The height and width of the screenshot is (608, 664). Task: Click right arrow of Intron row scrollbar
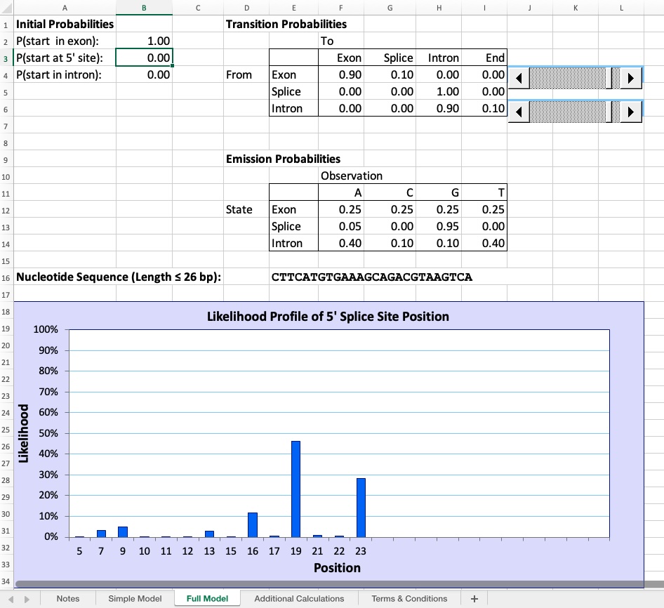(x=631, y=112)
